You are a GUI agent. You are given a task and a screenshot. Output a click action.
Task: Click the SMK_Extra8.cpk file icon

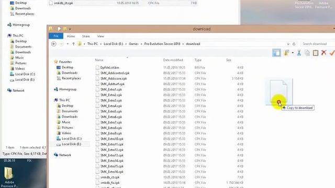point(97,128)
